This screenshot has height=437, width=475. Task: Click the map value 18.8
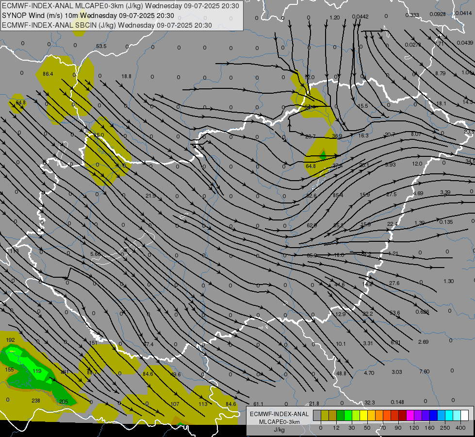click(x=126, y=76)
